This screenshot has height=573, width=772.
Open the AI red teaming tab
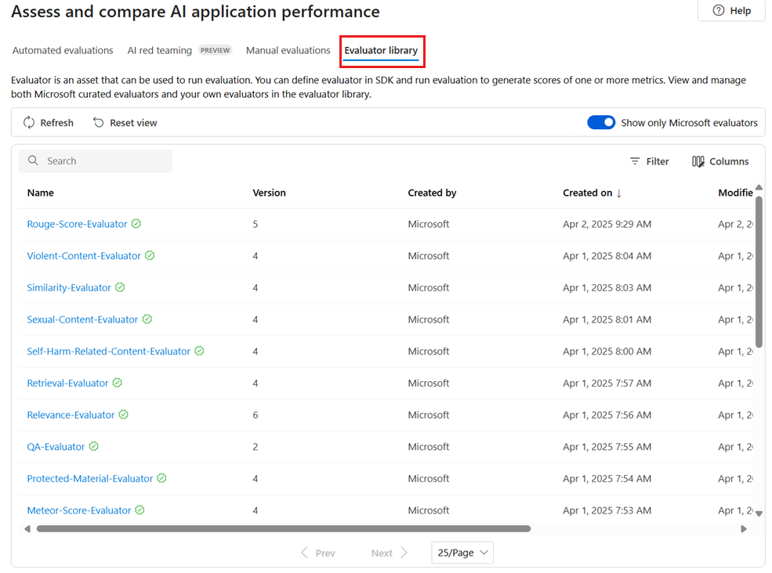(x=160, y=50)
